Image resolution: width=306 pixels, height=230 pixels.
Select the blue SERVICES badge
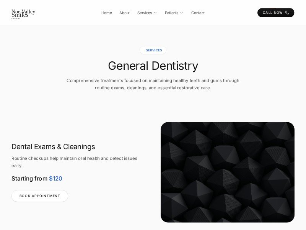pos(153,50)
